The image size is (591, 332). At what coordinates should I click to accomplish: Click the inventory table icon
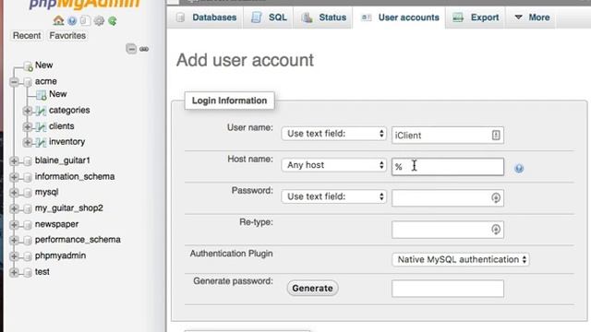[x=41, y=142]
